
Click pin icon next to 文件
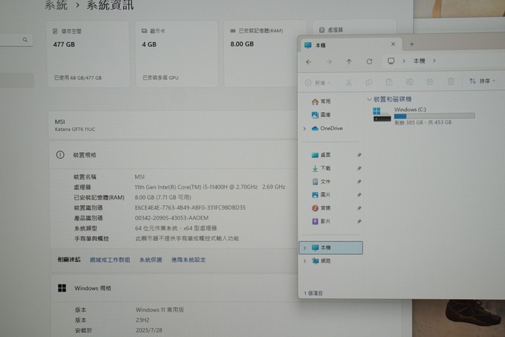(359, 181)
